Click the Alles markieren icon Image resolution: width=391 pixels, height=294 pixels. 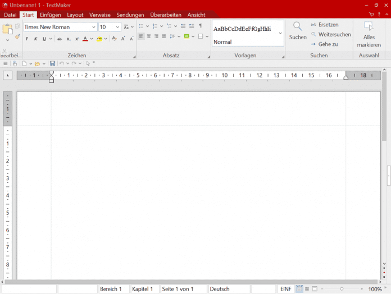tap(369, 26)
